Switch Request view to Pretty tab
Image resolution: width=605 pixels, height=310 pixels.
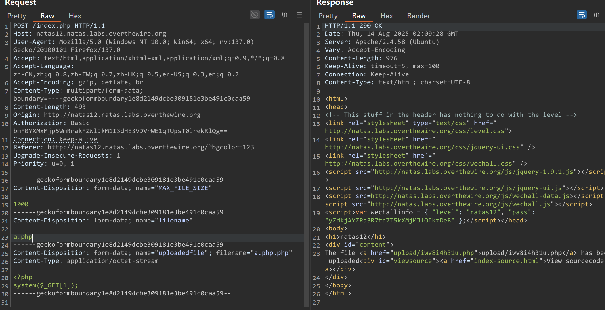17,16
